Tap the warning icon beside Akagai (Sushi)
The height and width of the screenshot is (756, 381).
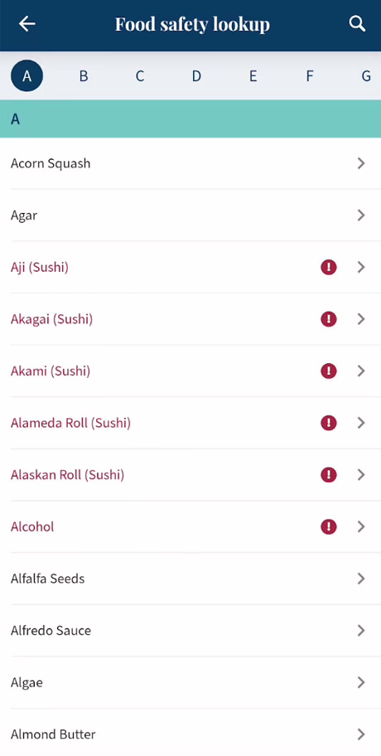[329, 319]
